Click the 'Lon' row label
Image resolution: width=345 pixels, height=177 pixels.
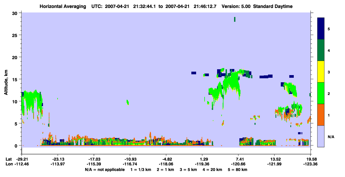click(9, 164)
